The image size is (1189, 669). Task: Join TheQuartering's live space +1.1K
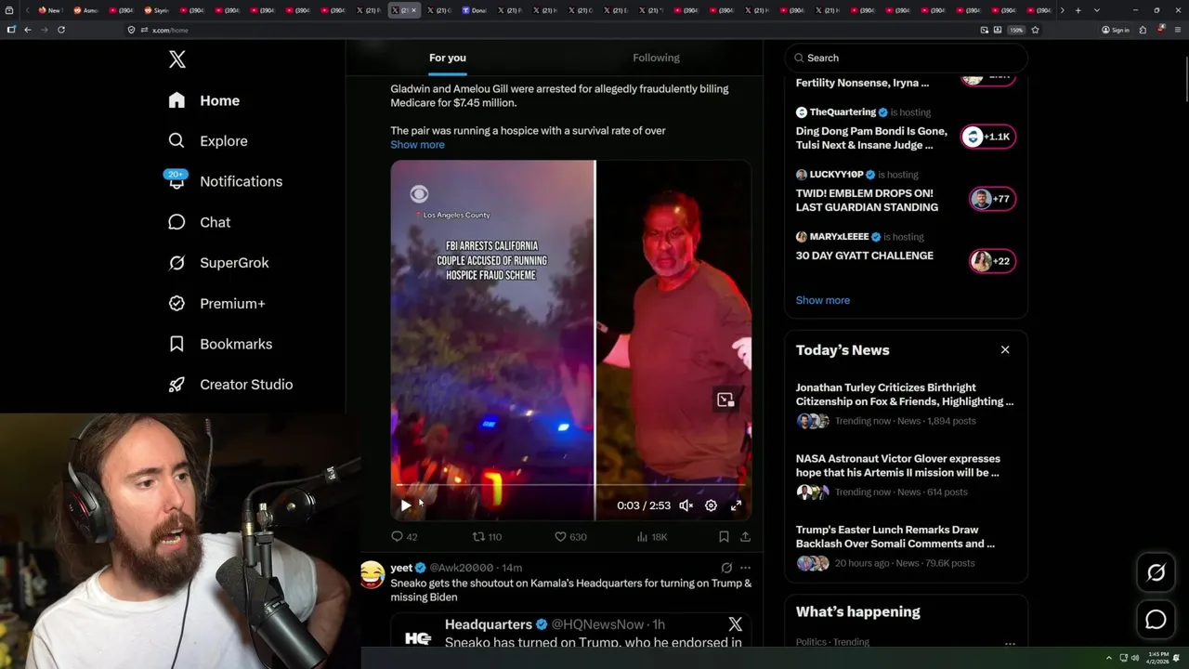[989, 137]
